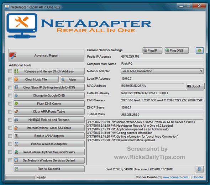The width and height of the screenshot is (210, 185).
Task: Click the Donate link
Action: [x=198, y=177]
